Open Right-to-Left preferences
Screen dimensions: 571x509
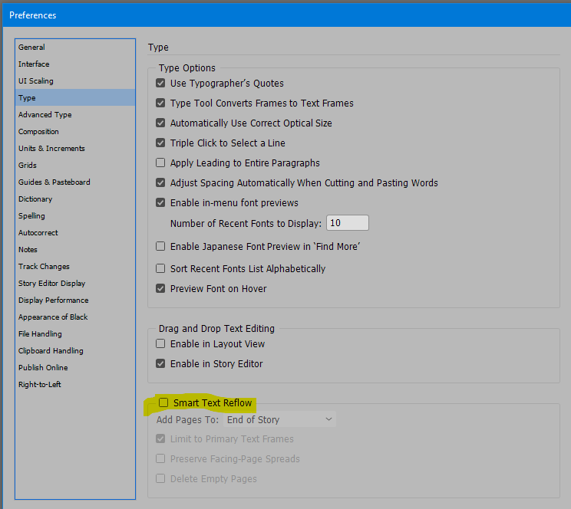tap(40, 385)
